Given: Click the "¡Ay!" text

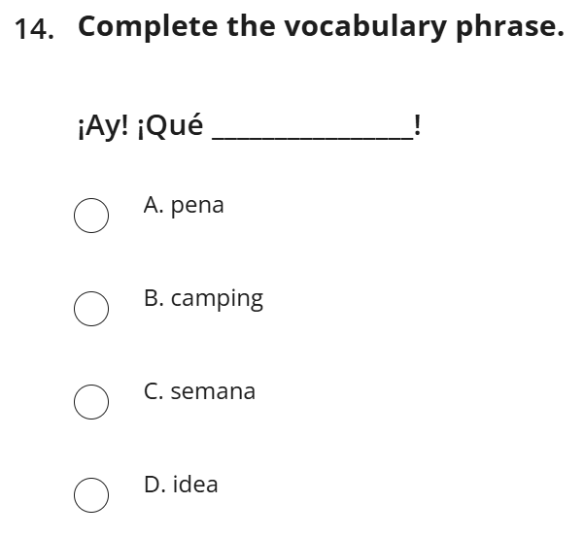Looking at the screenshot, I should (102, 126).
